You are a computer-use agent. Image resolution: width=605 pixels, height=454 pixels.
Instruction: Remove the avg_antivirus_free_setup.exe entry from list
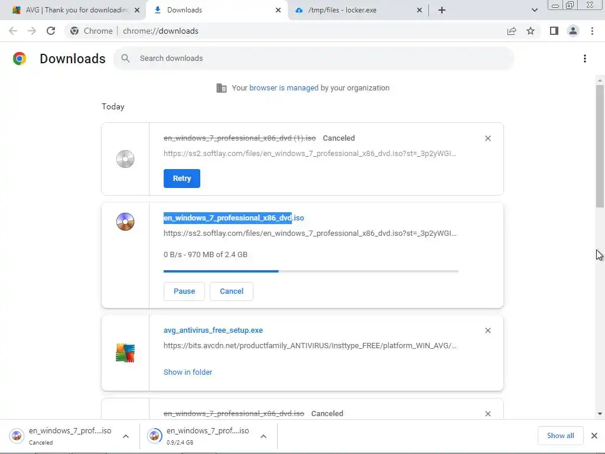[487, 330]
